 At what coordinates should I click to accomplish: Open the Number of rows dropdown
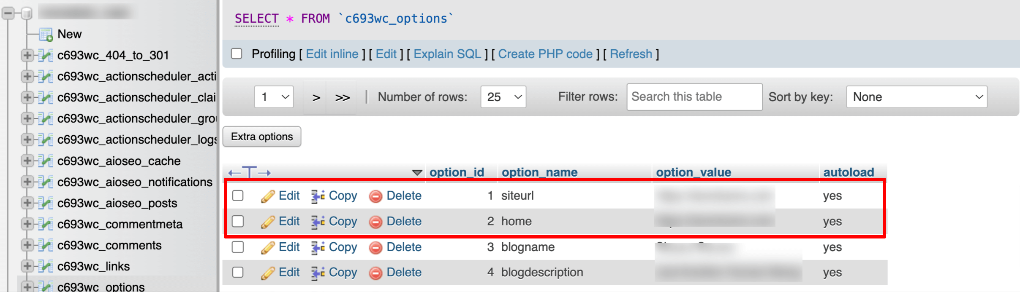(503, 97)
